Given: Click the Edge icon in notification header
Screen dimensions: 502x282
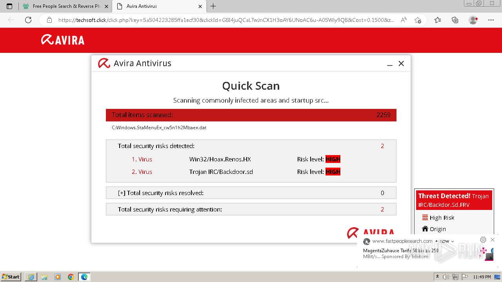Looking at the screenshot, I should click(x=367, y=241).
